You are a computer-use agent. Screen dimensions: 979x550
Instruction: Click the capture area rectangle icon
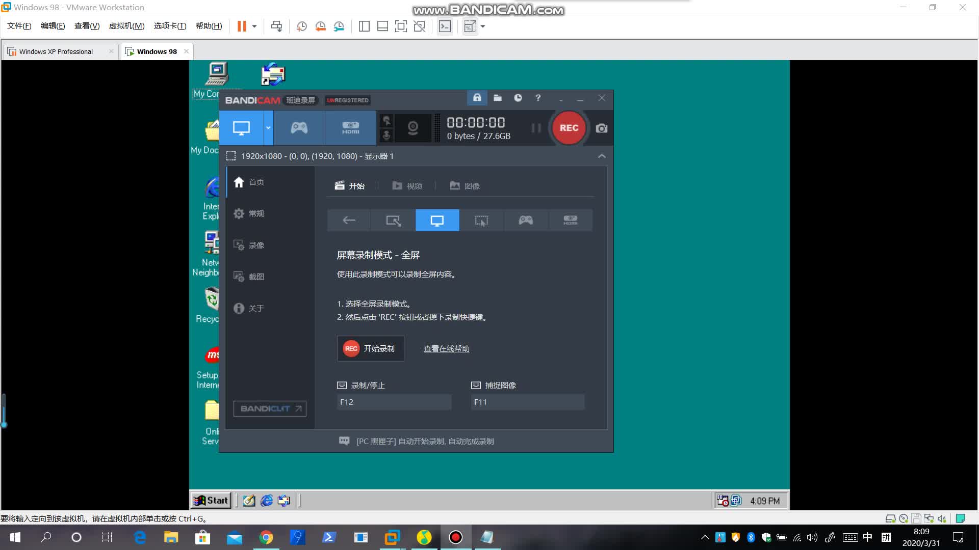click(x=231, y=156)
